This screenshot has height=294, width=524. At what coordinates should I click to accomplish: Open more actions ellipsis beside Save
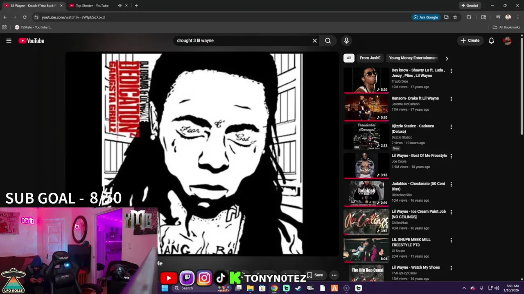point(334,275)
